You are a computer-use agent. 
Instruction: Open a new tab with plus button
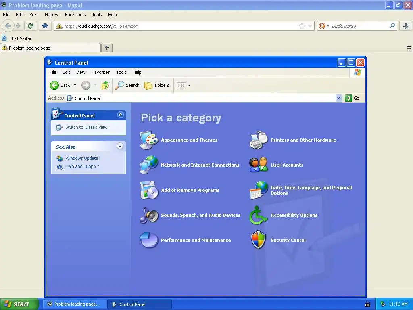click(107, 48)
